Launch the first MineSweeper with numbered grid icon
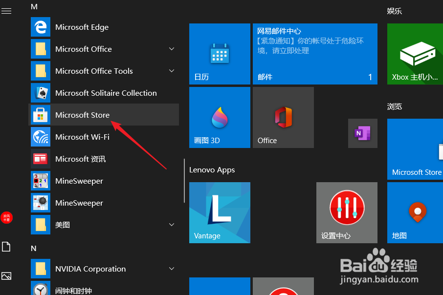 click(41, 181)
